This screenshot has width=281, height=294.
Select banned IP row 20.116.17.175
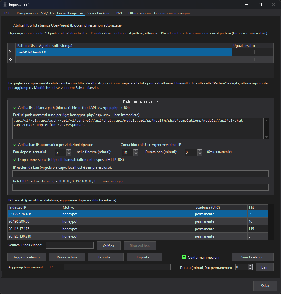tap(138, 229)
